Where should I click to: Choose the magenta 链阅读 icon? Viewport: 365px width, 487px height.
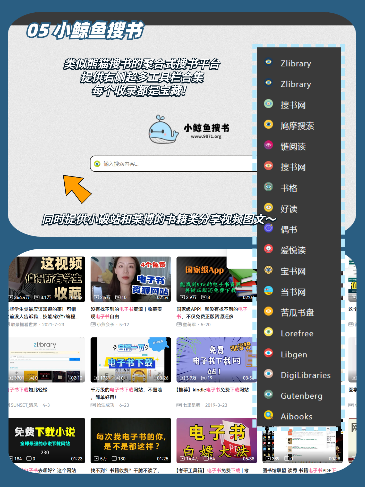[268, 145]
